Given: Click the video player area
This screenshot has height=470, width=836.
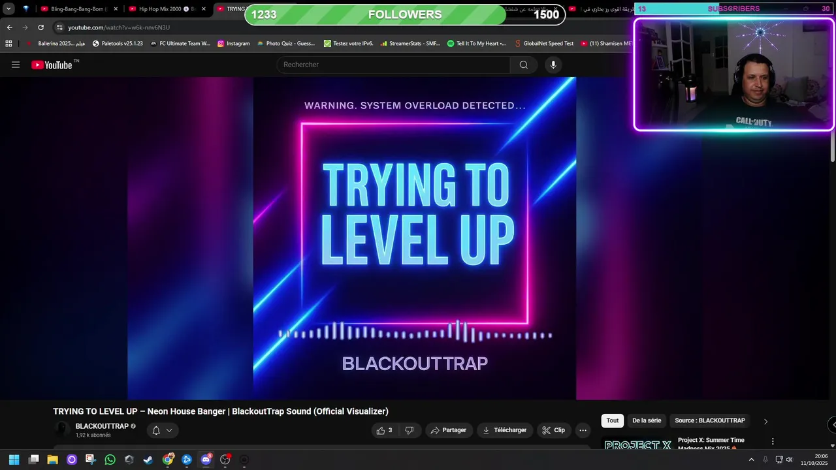Looking at the screenshot, I should click(415, 238).
